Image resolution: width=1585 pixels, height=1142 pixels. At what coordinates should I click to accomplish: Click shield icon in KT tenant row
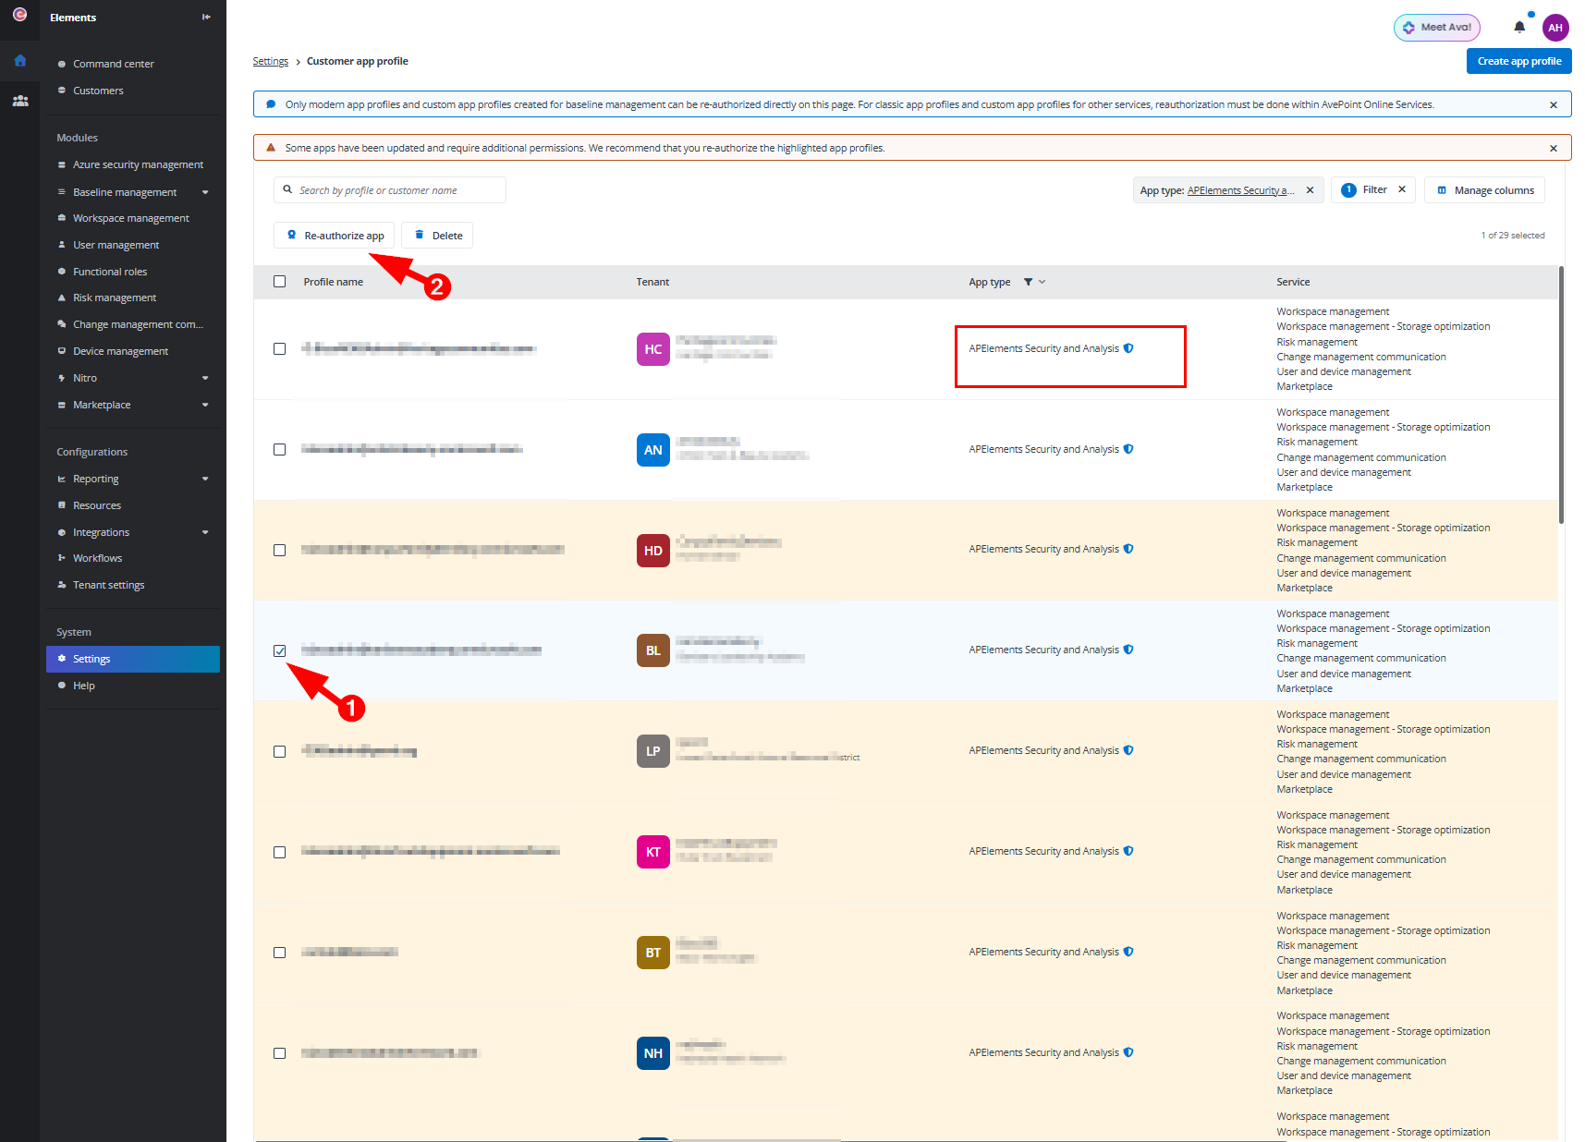click(x=1128, y=851)
